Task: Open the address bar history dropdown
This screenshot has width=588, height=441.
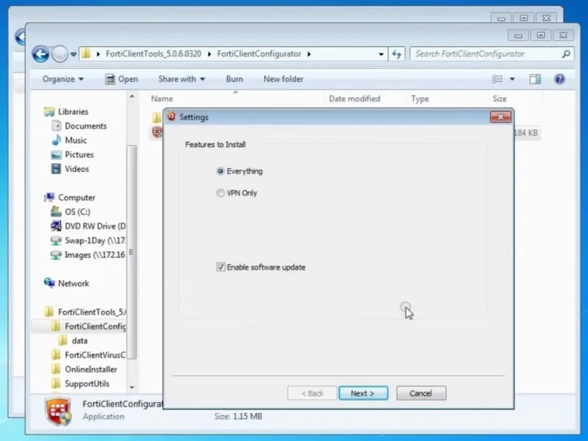Action: 381,54
